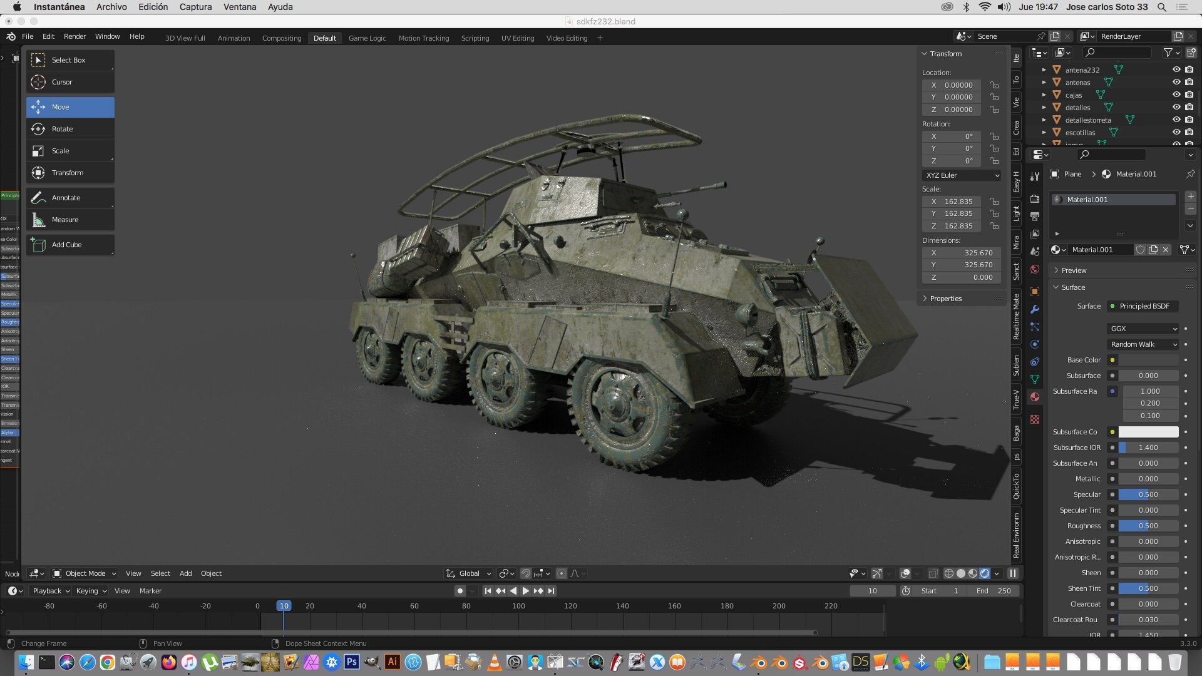Hide the detallestorreta collection eye icon
The image size is (1202, 676).
tap(1176, 120)
